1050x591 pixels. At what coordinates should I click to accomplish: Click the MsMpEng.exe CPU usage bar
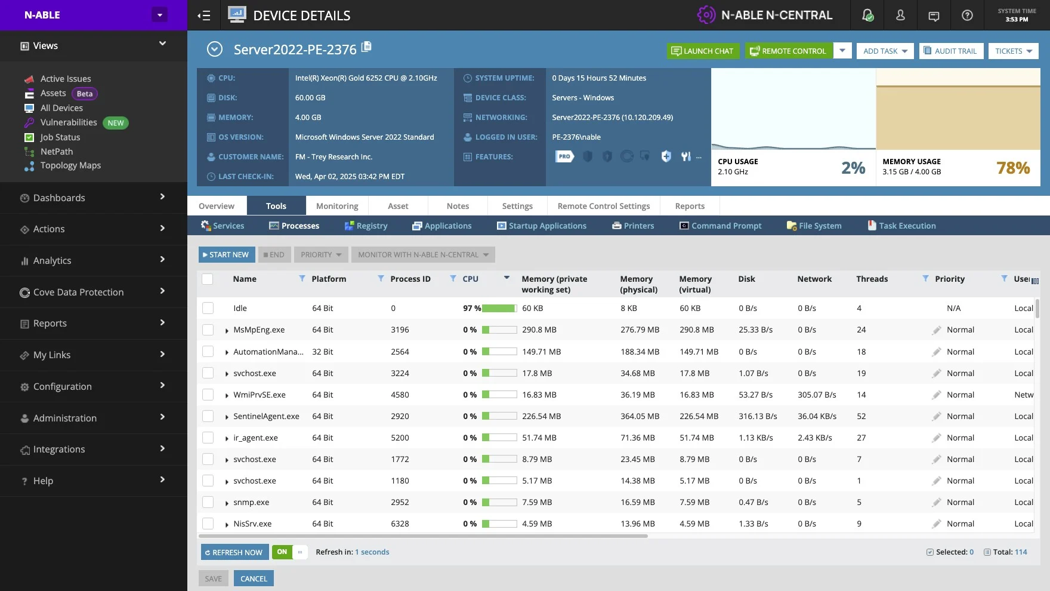[499, 330]
